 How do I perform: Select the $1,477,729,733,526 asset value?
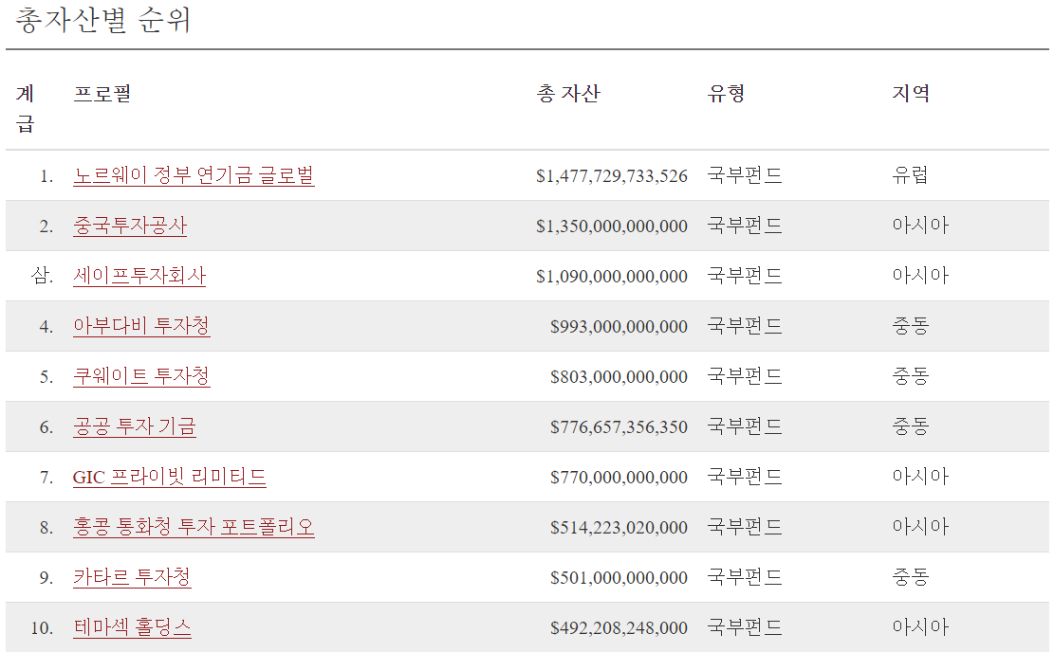pos(612,176)
